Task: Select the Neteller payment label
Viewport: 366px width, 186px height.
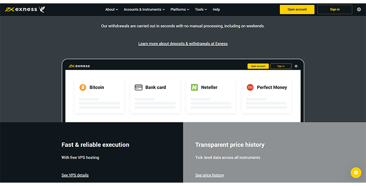Action: coord(209,88)
